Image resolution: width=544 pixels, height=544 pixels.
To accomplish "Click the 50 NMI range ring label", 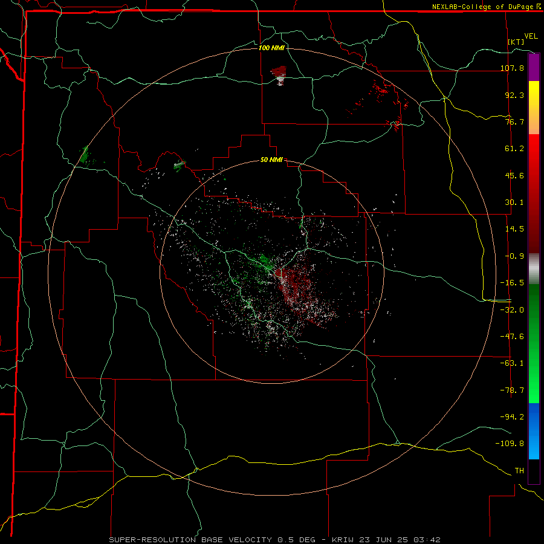I will (271, 160).
